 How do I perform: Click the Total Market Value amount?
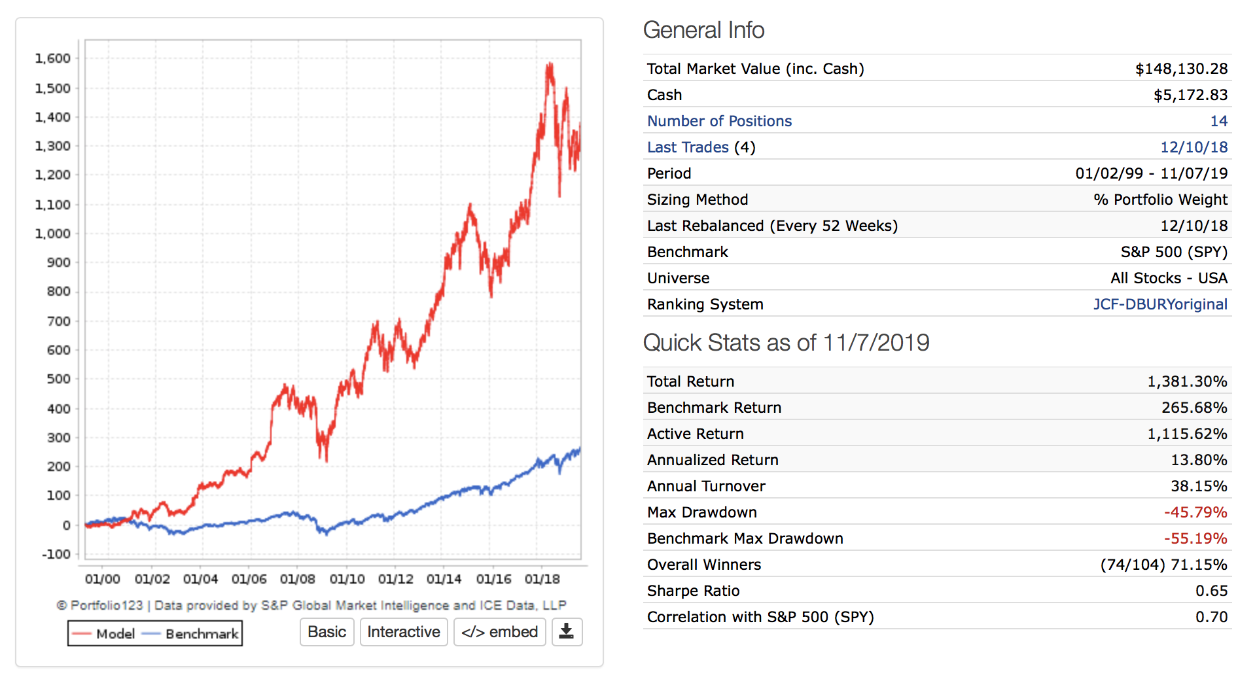[1181, 69]
